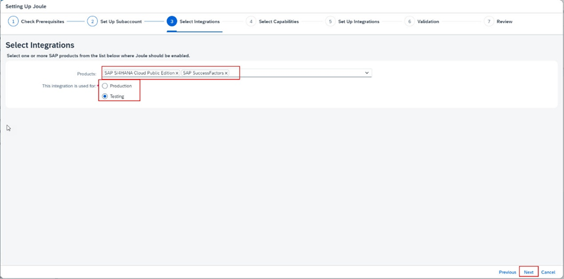Go to the Select Capabilities step label

[x=278, y=22]
